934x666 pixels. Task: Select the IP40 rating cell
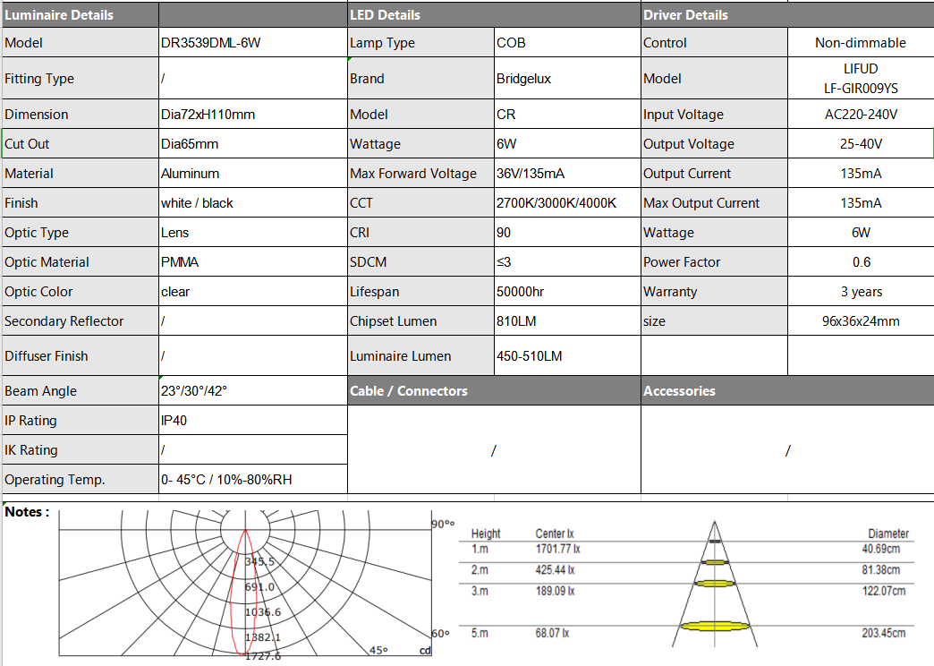pyautogui.click(x=253, y=421)
